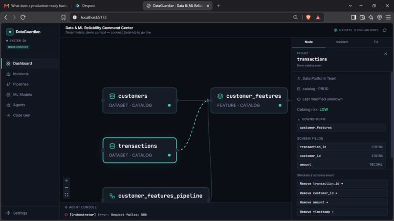
Task: Open the Brave wallet icon
Action: tap(362, 17)
